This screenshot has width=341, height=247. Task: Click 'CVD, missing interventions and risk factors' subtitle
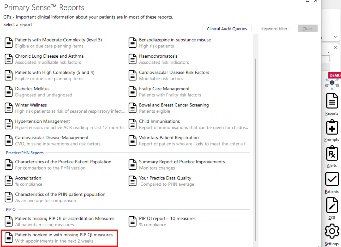[x=58, y=144]
